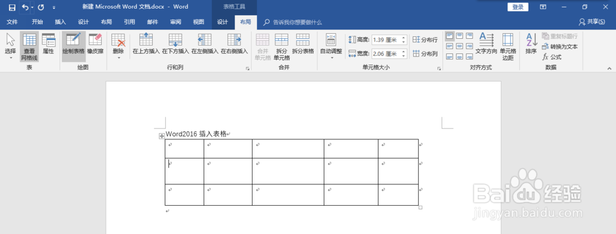
Task: Click 转换为文本 convert to text
Action: 560,47
